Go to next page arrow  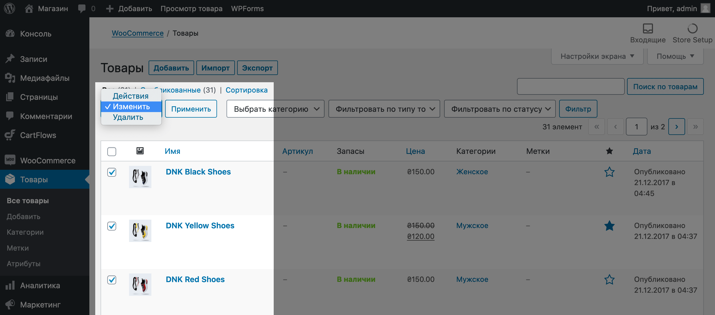click(676, 127)
